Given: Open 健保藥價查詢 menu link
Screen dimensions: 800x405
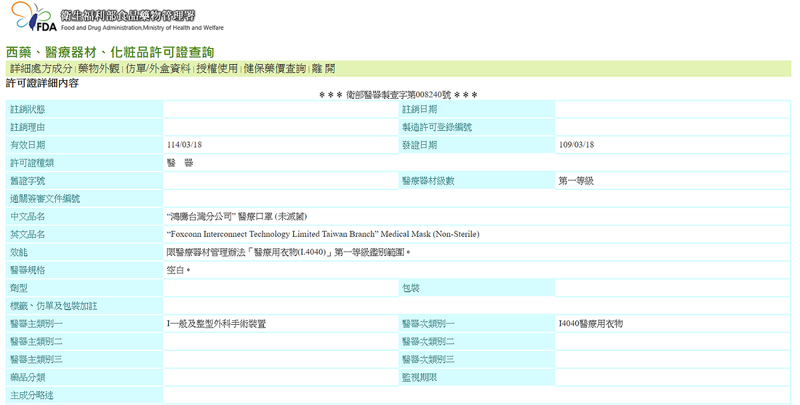Looking at the screenshot, I should [275, 69].
